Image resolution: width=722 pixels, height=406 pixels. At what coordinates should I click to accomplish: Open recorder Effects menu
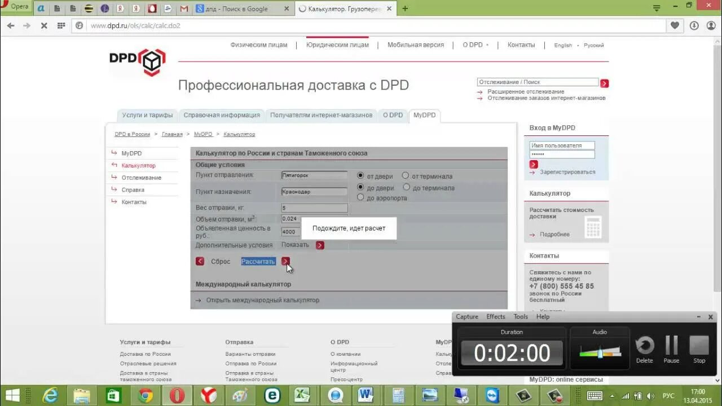tap(496, 317)
